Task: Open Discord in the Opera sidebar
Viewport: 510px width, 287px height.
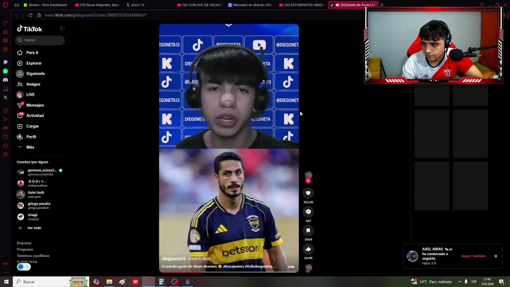Action: click(x=5, y=80)
